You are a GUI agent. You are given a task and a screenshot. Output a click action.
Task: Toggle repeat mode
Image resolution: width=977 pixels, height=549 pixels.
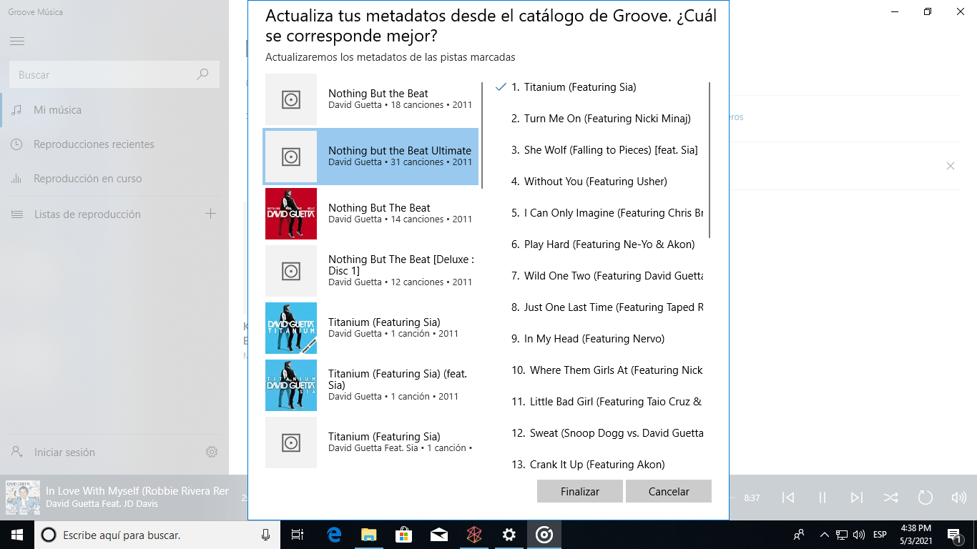tap(925, 498)
